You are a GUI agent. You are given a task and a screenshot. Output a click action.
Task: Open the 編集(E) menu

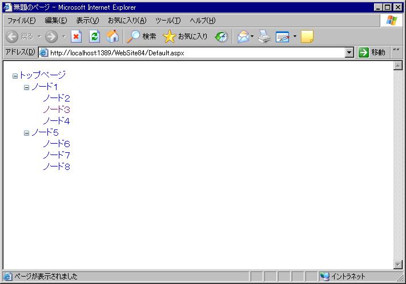pyautogui.click(x=56, y=21)
